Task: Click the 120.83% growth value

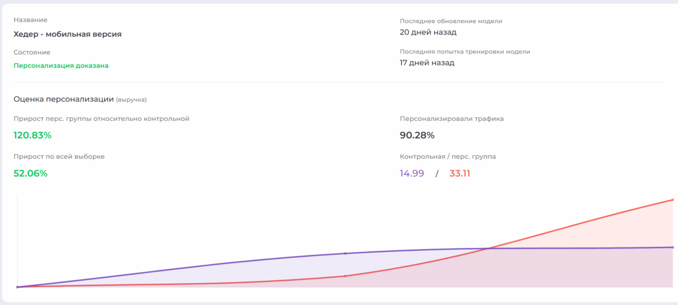Action: 32,135
